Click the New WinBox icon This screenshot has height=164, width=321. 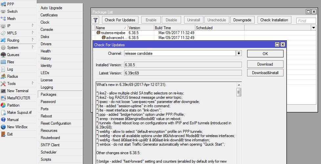[x=3, y=127]
